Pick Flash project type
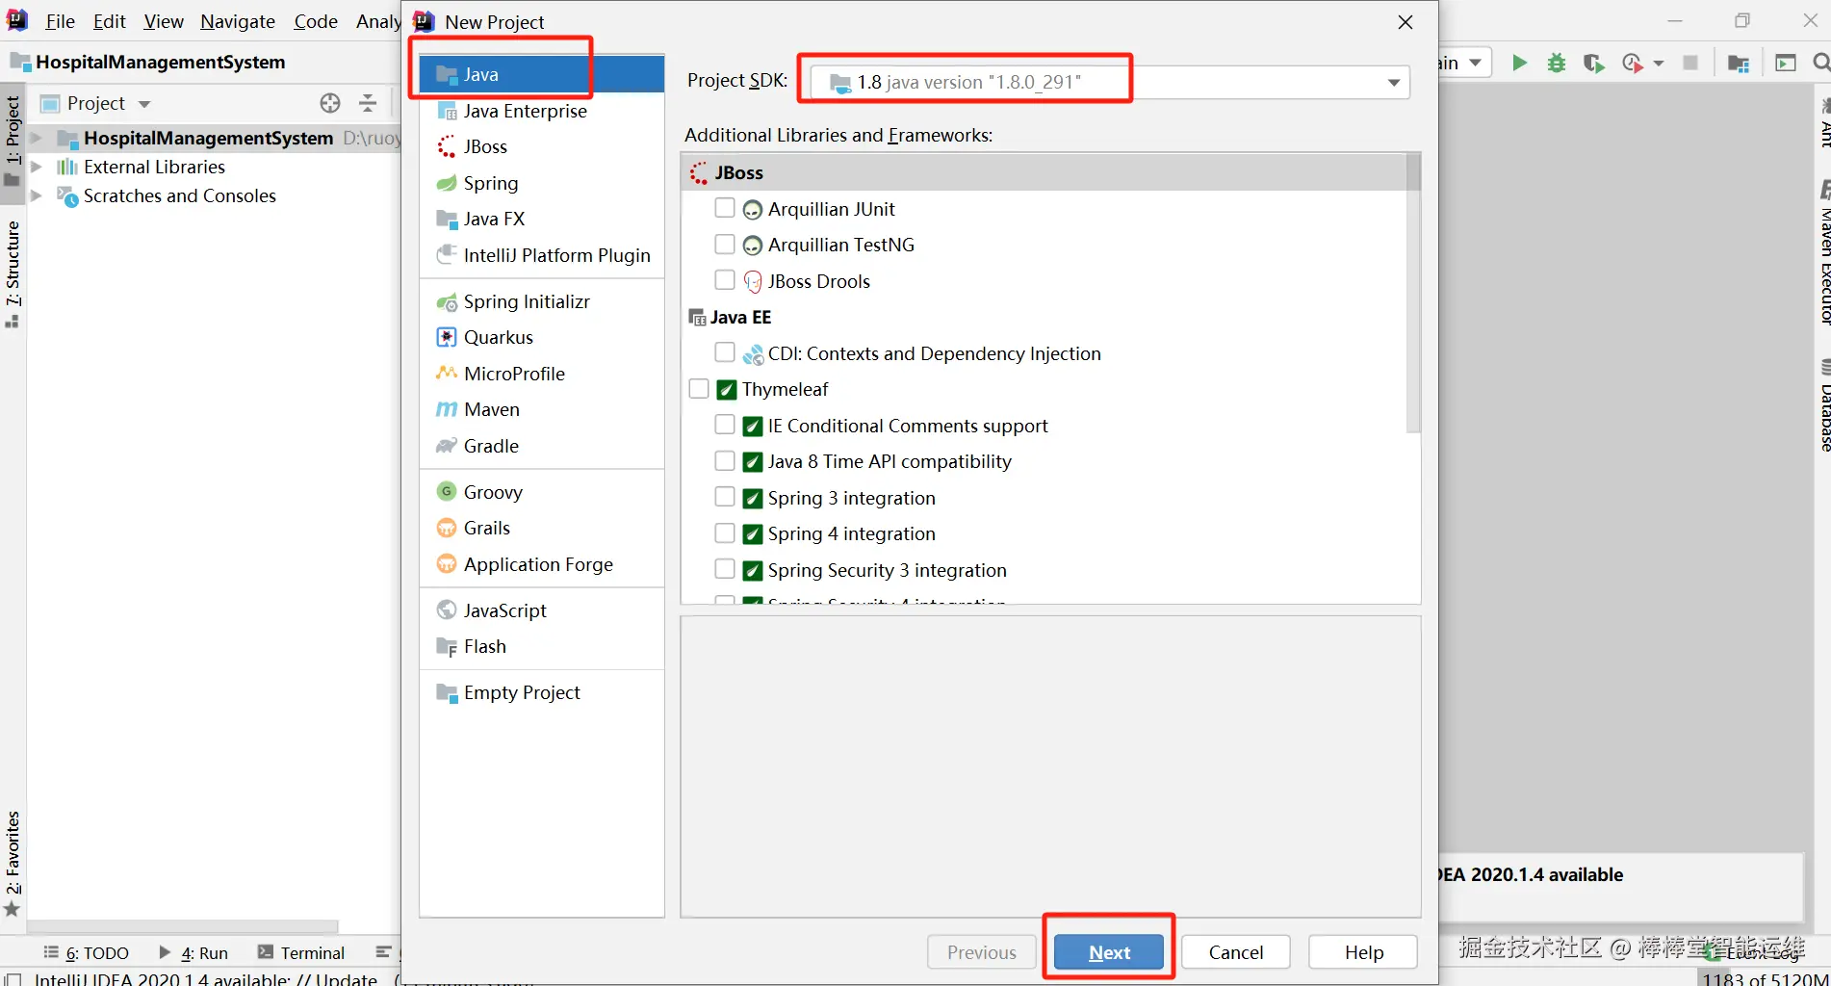This screenshot has width=1831, height=986. (x=542, y=646)
